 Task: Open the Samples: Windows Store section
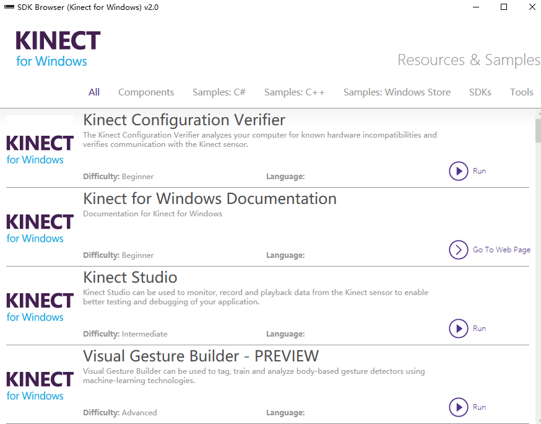(397, 92)
